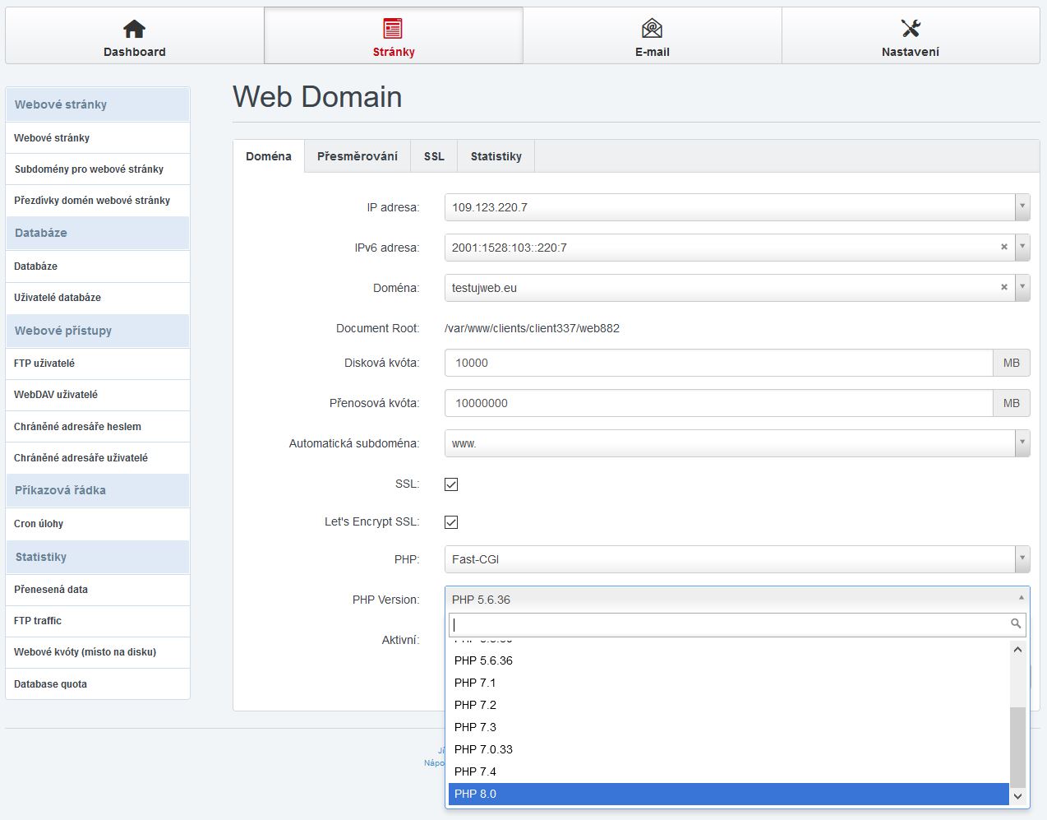Click the PHP version list scrollbar thumb
Screen dimensions: 1047x820
pos(1017,745)
